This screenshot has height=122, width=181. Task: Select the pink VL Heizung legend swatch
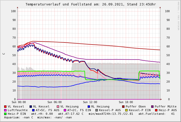coord(58,106)
